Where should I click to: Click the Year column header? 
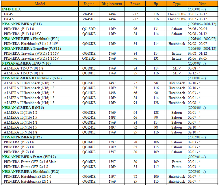[x=202, y=4]
